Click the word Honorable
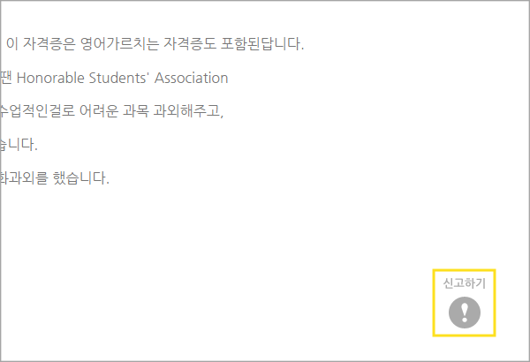Viewport: 530px width, 362px height. point(50,78)
